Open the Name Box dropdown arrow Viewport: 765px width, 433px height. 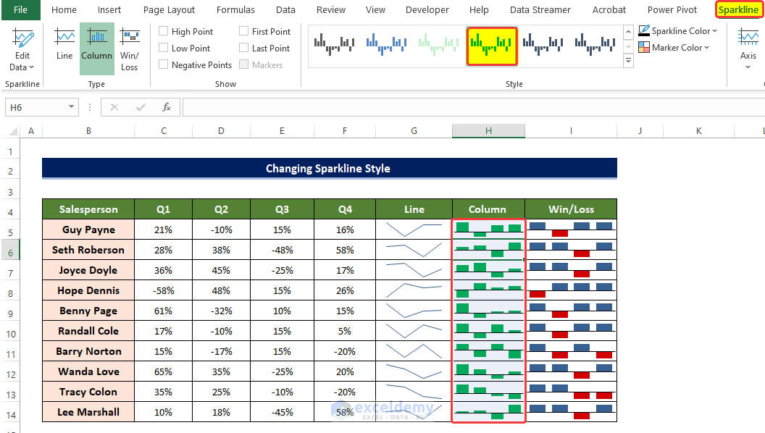pyautogui.click(x=71, y=106)
